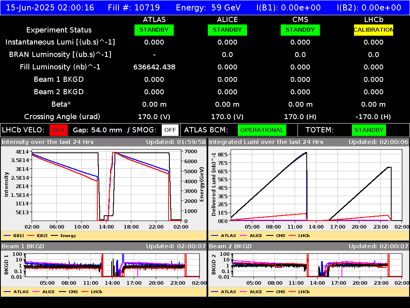Click CMS legend entry in Beam 2 BKGD chart
The width and height of the screenshot is (410, 308).
276,292
